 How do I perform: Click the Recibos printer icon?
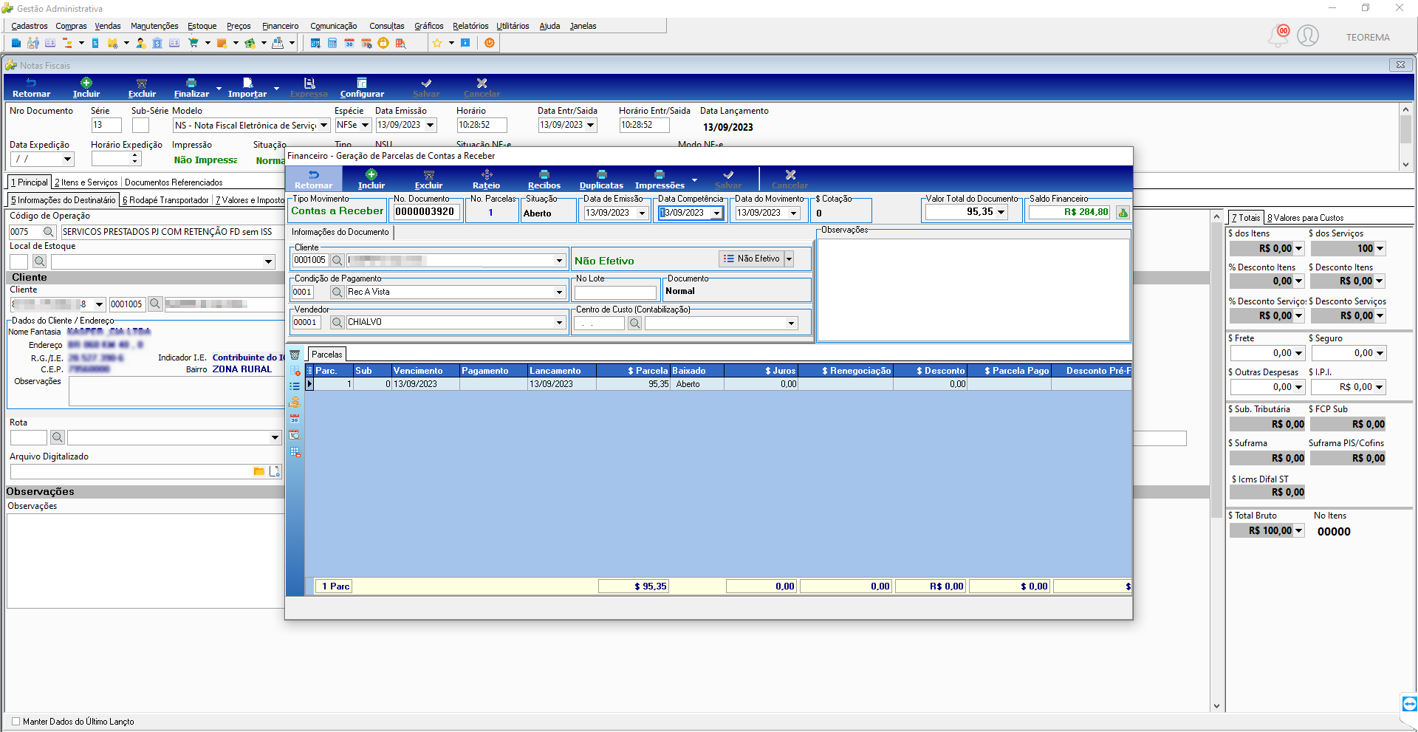coord(544,175)
